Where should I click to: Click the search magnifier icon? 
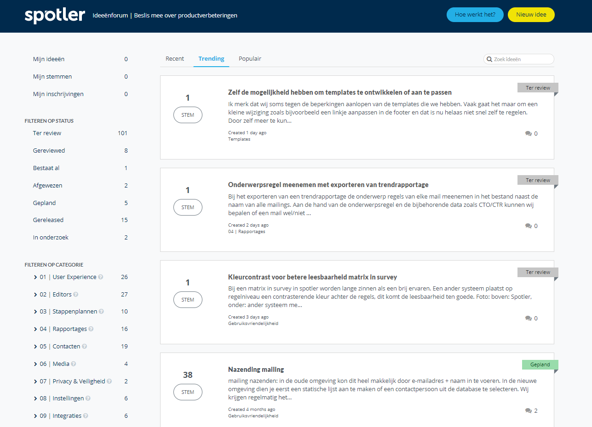(x=489, y=59)
